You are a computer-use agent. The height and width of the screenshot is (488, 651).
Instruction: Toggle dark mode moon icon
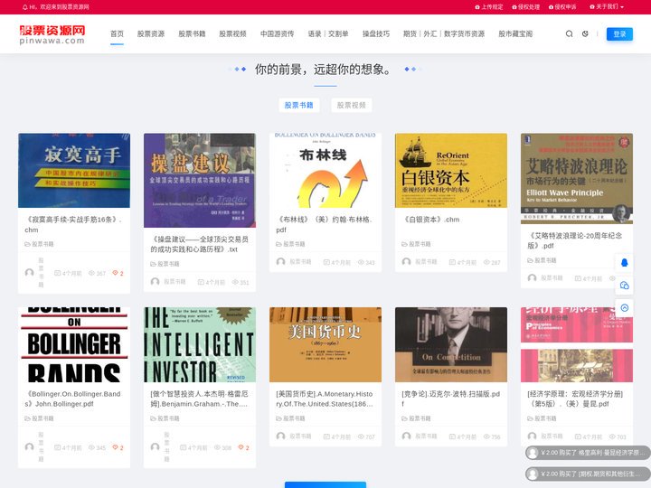585,33
